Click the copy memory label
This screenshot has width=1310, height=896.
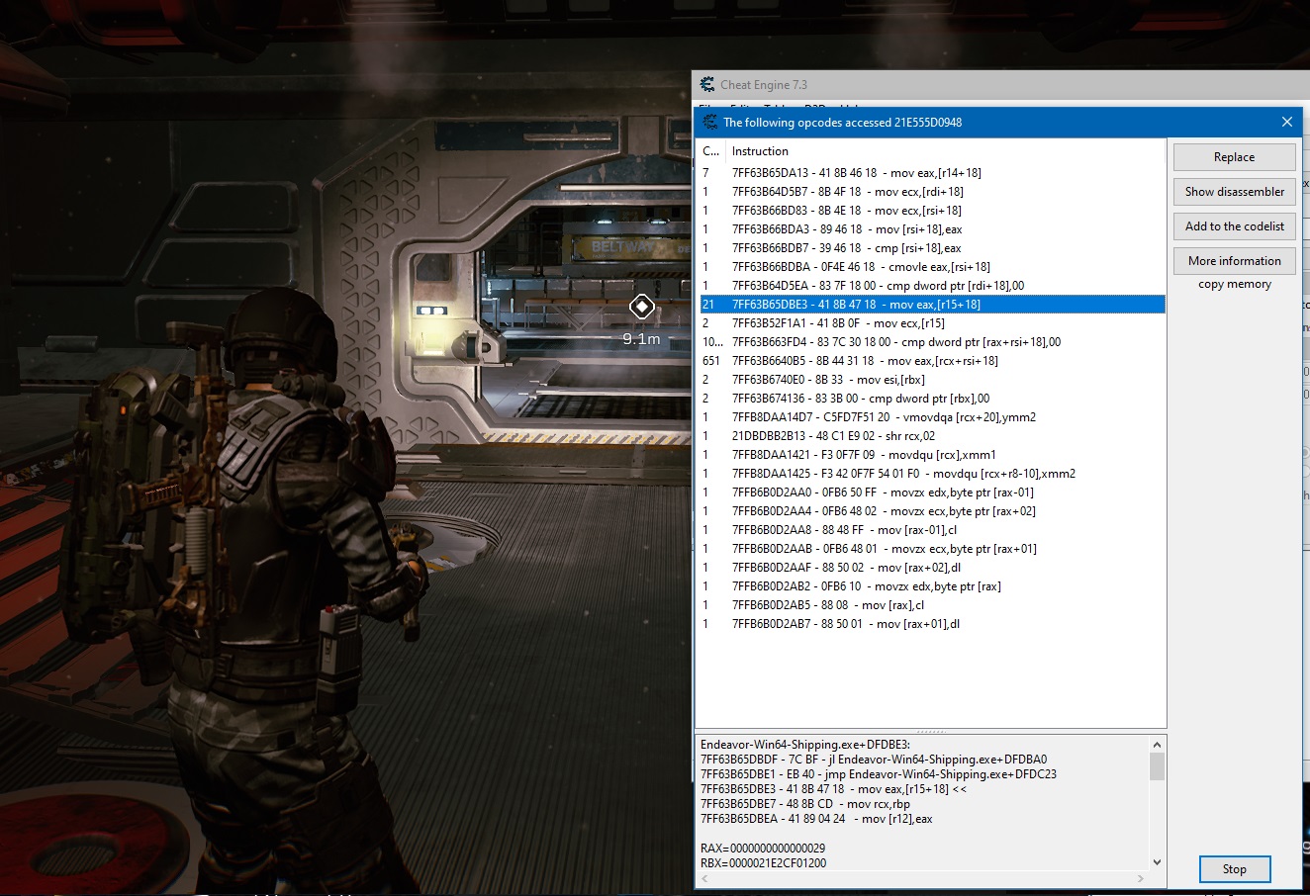pos(1234,284)
